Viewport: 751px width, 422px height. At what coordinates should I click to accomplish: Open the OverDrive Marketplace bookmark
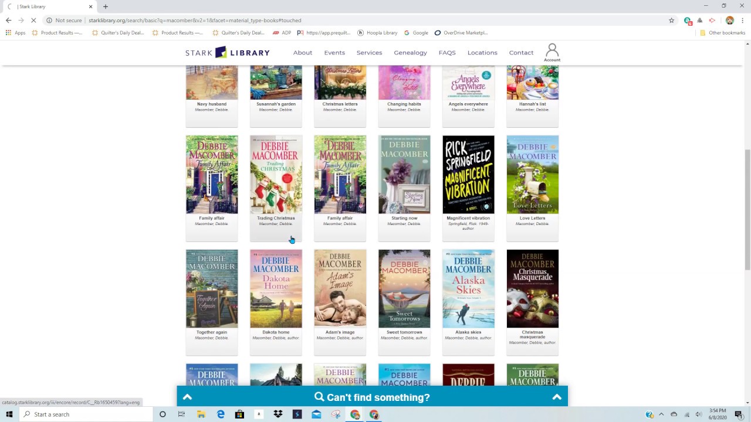pyautogui.click(x=461, y=33)
